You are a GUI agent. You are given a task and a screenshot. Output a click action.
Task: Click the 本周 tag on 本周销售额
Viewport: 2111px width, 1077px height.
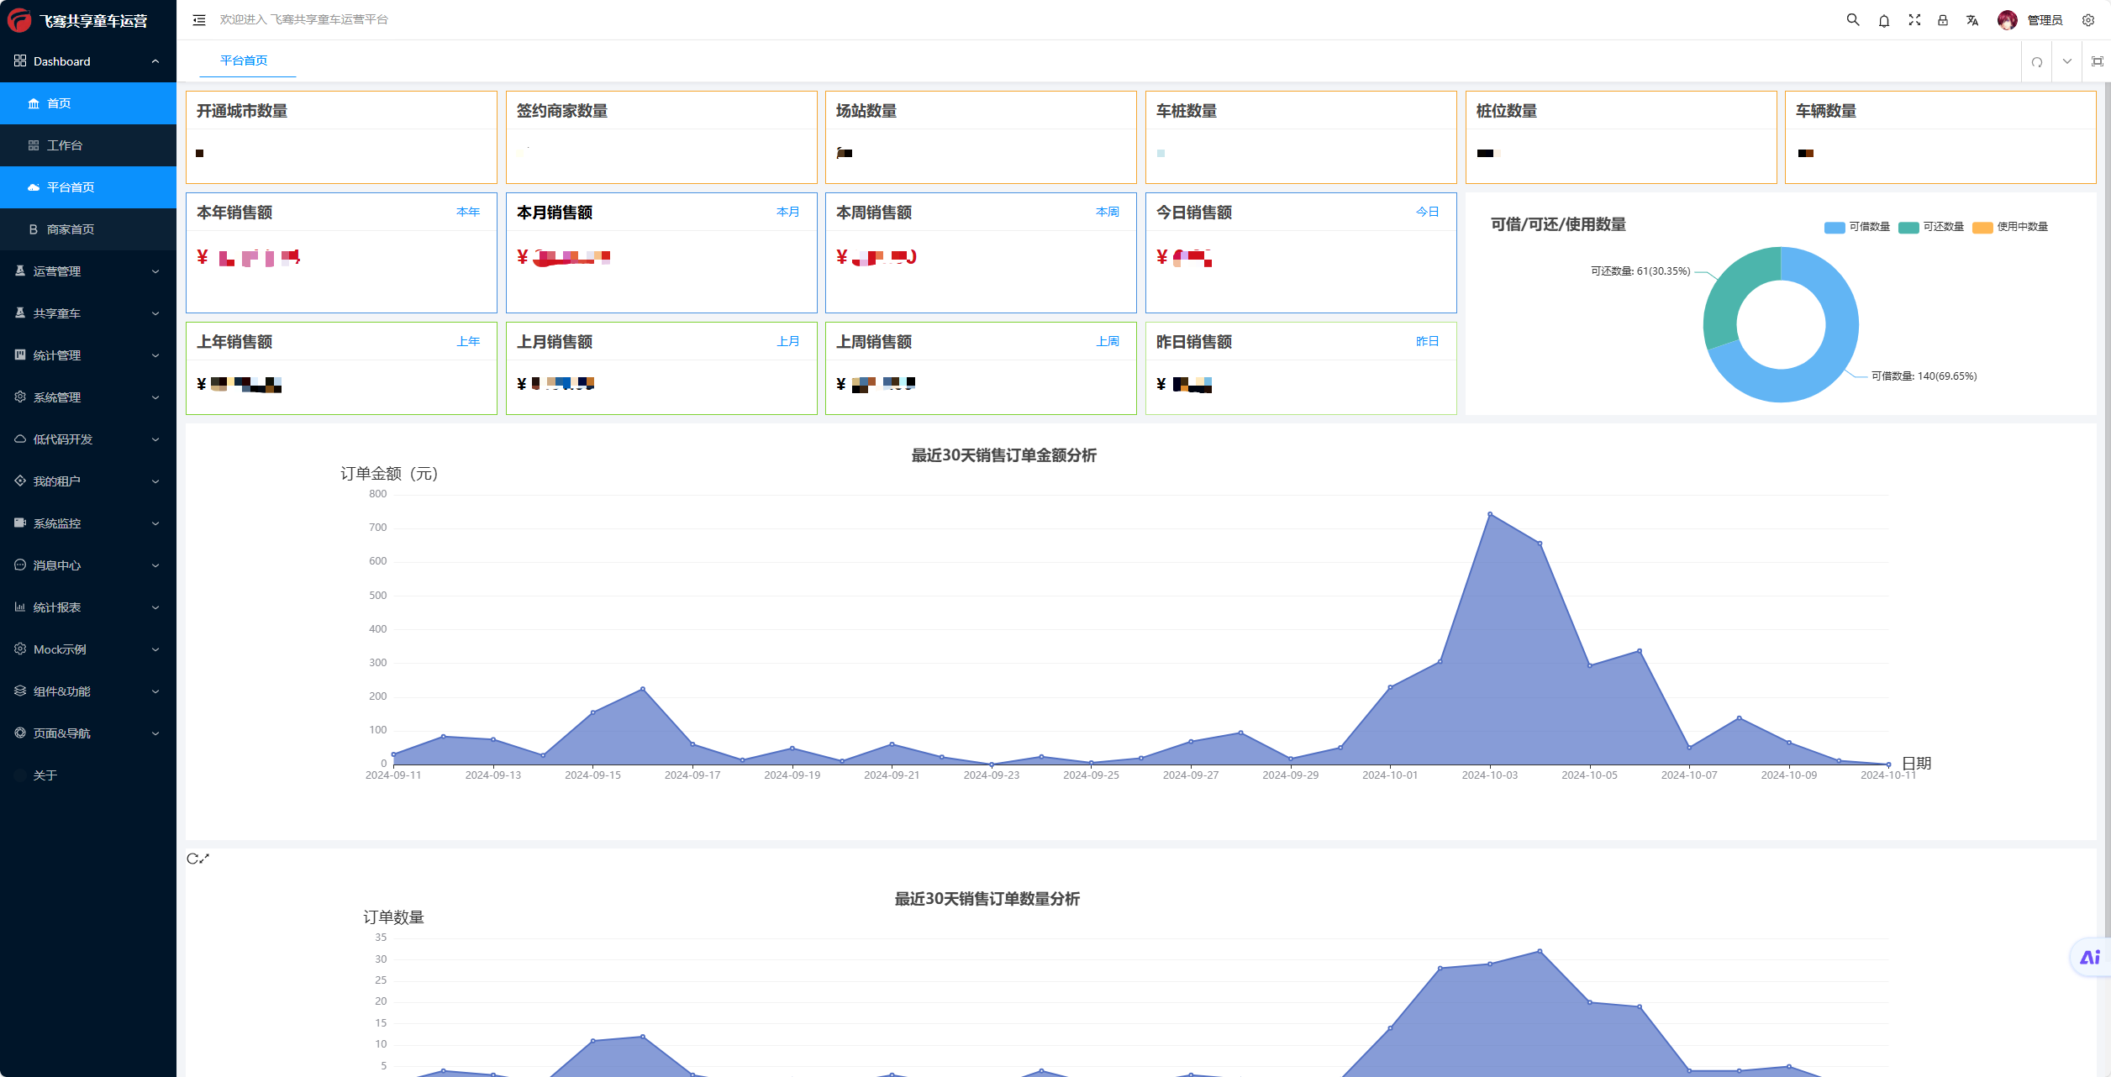[x=1108, y=212]
